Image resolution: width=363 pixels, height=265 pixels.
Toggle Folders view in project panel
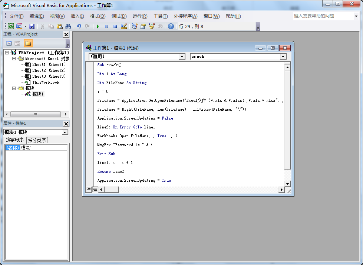[28, 43]
